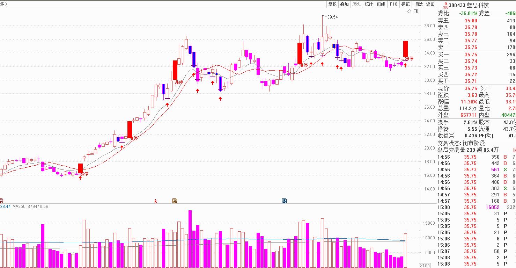Select the 15:07 tick with volume 50

(477, 251)
